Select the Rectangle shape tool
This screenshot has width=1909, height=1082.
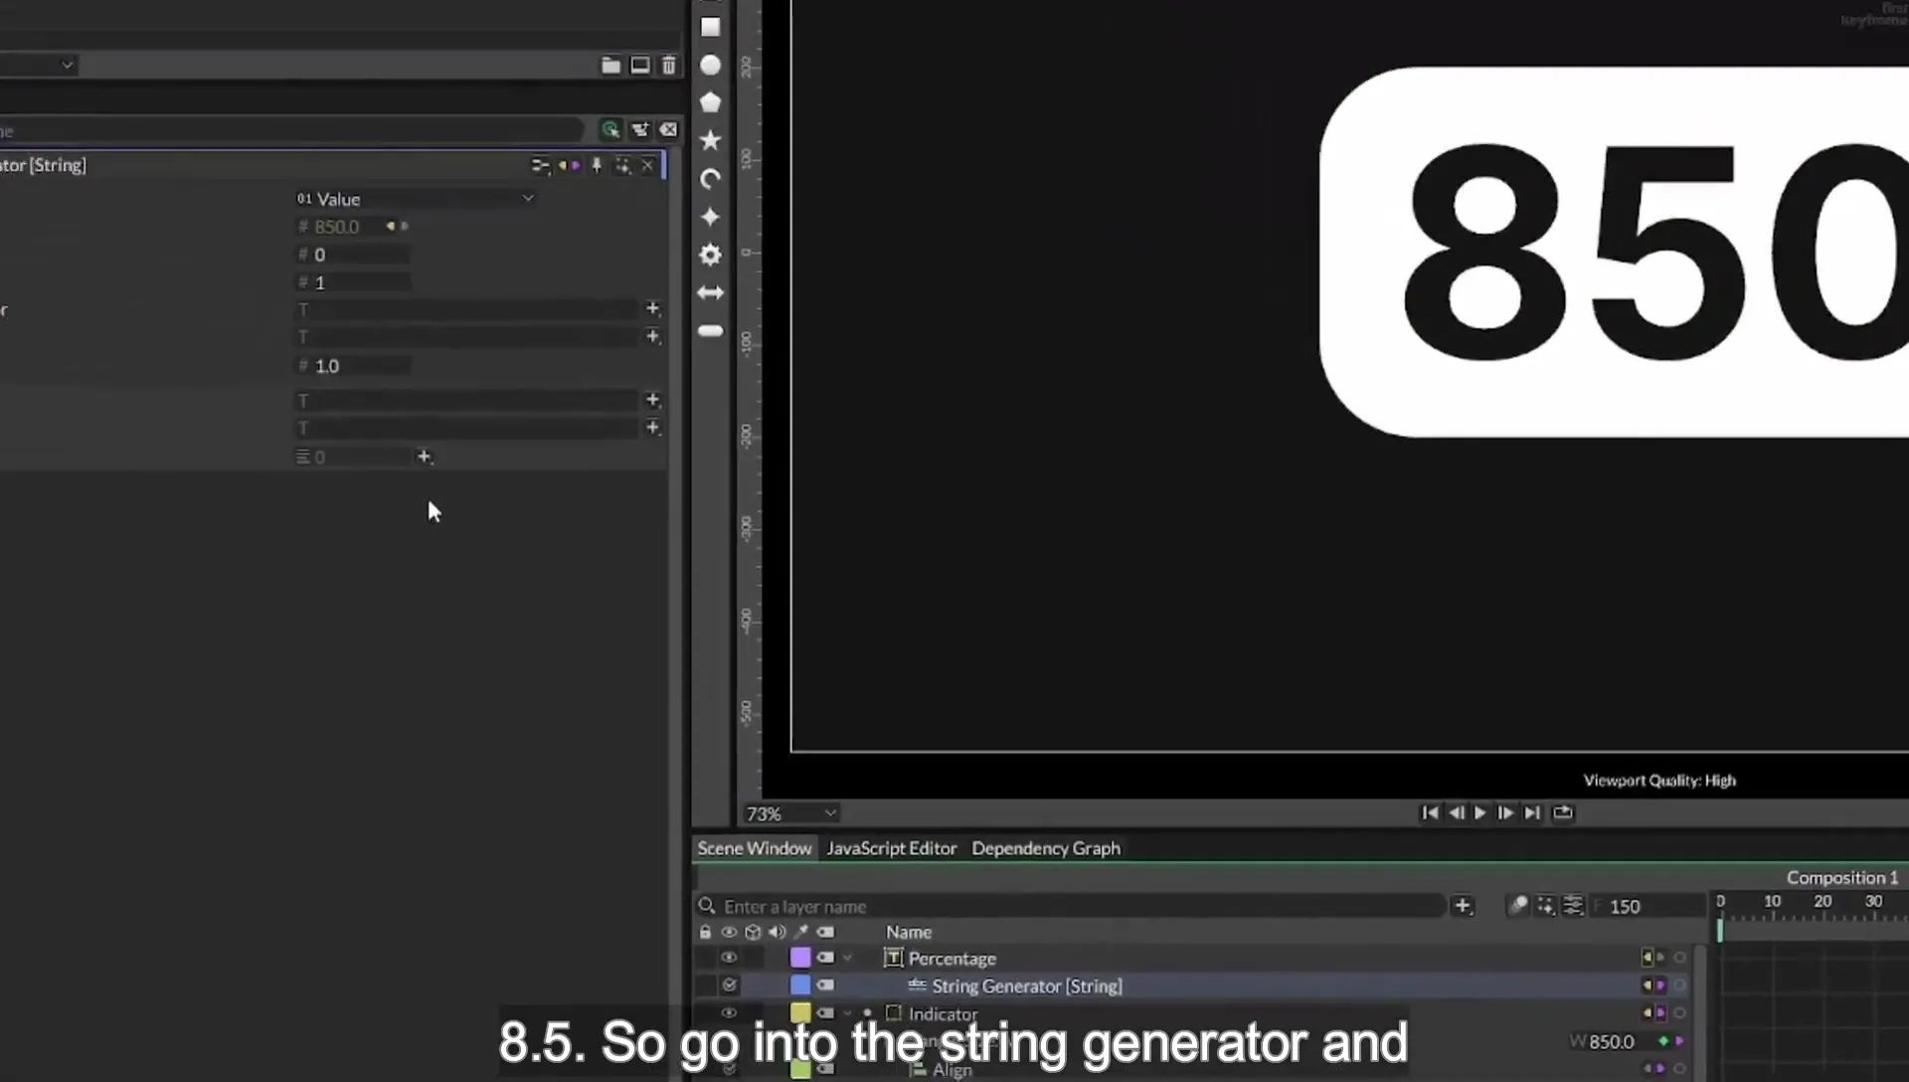pos(710,27)
